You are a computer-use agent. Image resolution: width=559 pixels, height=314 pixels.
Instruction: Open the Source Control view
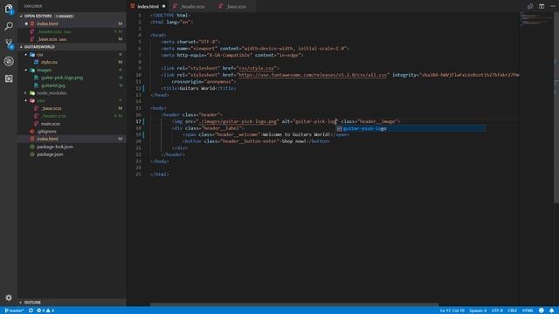(x=9, y=44)
